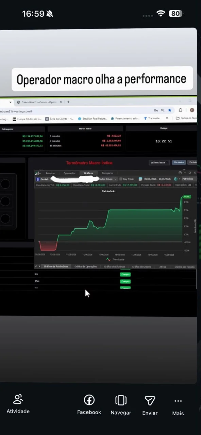The height and width of the screenshot is (435, 201).
Task: Click the zoom magnifier icon in address bar
Action: [163, 110]
